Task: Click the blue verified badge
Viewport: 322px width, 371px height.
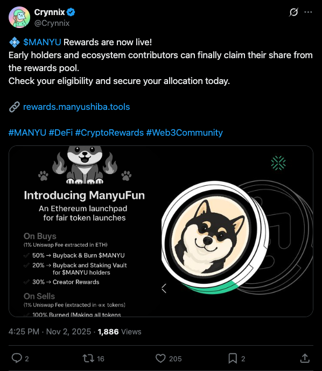Action: (71, 12)
